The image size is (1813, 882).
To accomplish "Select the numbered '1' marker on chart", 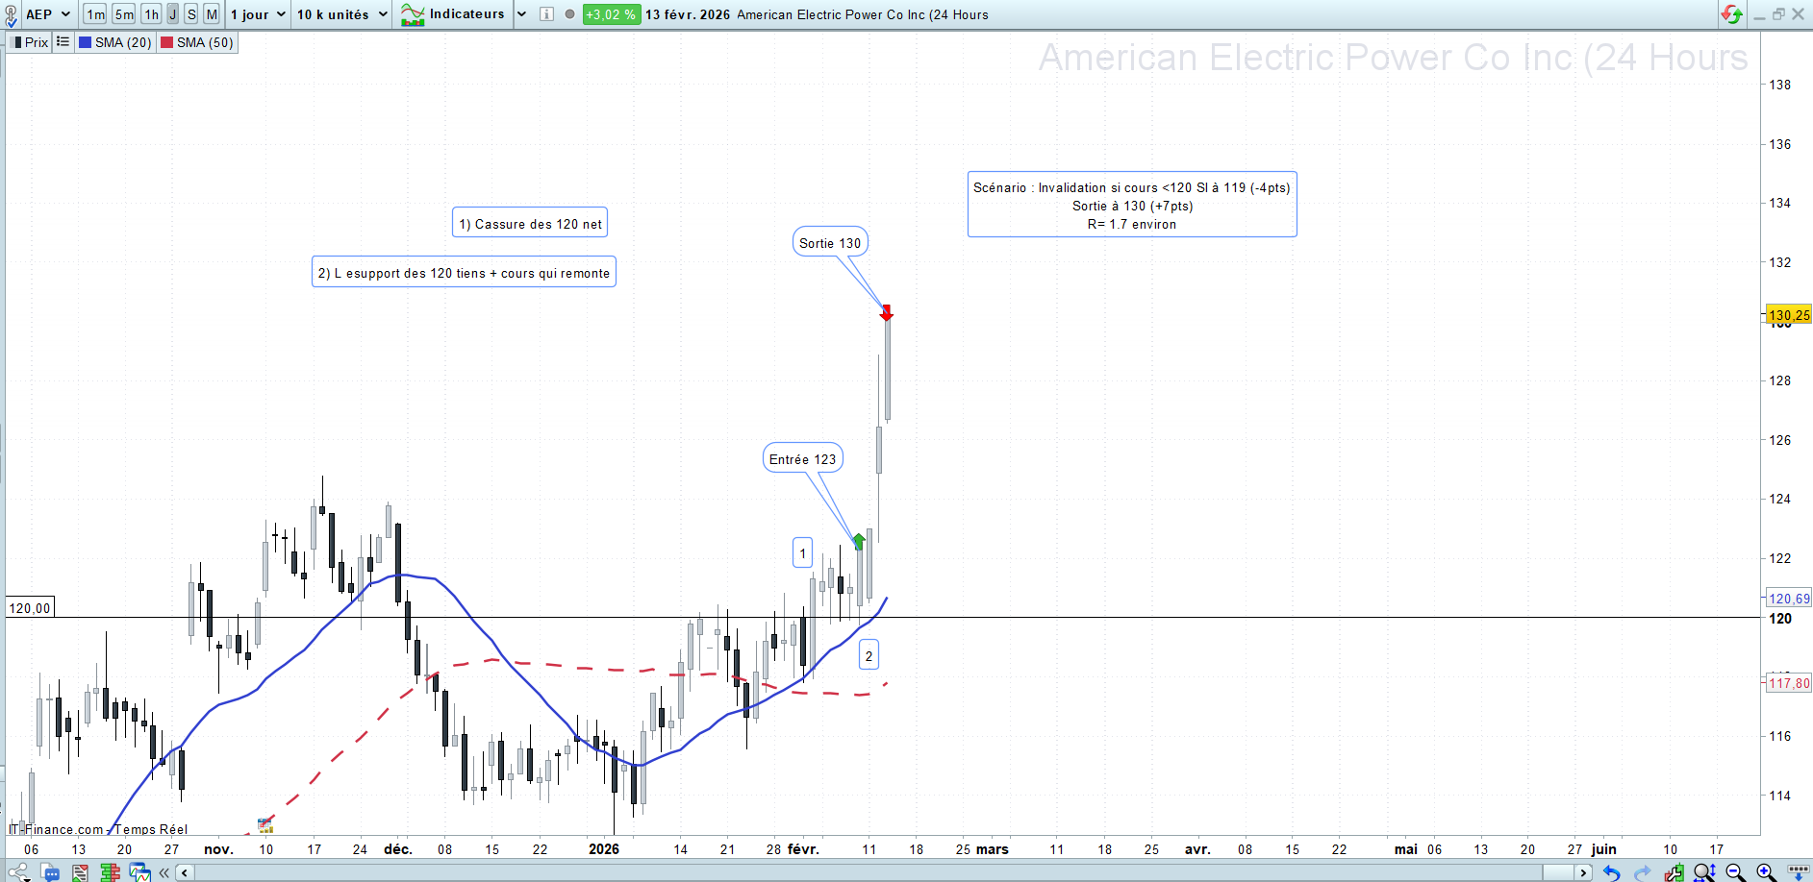I will point(803,553).
